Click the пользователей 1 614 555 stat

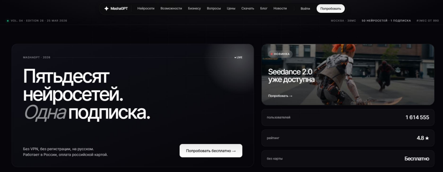coord(348,117)
